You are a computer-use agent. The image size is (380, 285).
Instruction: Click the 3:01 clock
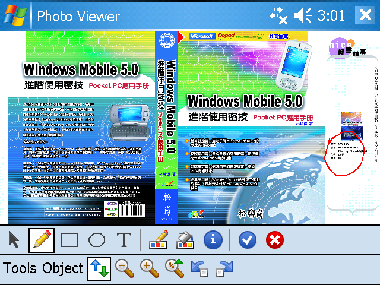[331, 15]
